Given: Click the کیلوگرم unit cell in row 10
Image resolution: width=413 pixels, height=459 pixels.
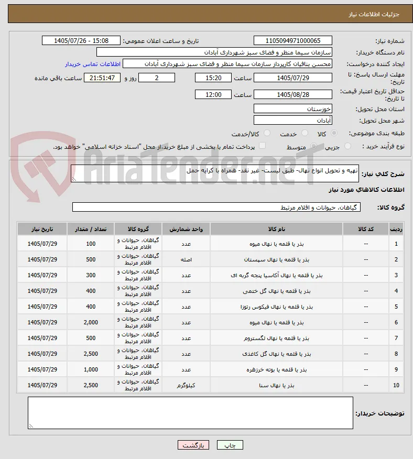Looking at the screenshot, I should [x=186, y=385].
